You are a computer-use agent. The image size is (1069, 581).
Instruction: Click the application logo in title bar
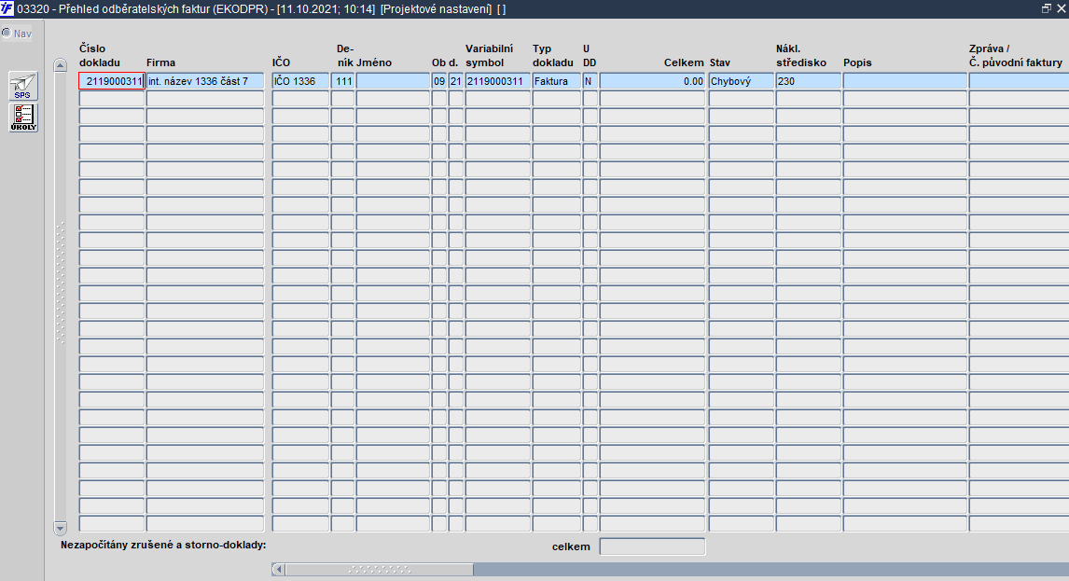pos(7,9)
